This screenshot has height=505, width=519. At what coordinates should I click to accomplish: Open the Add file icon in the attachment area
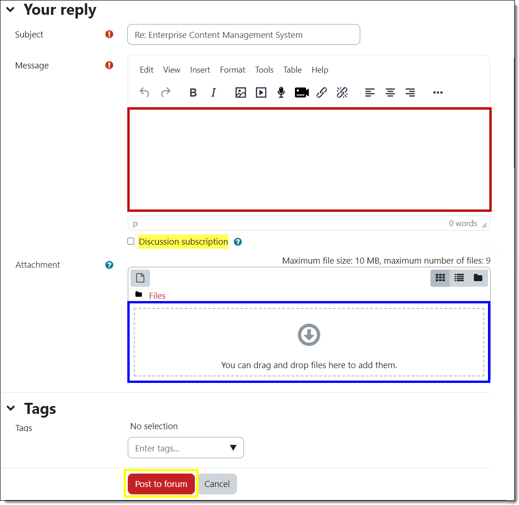point(140,277)
